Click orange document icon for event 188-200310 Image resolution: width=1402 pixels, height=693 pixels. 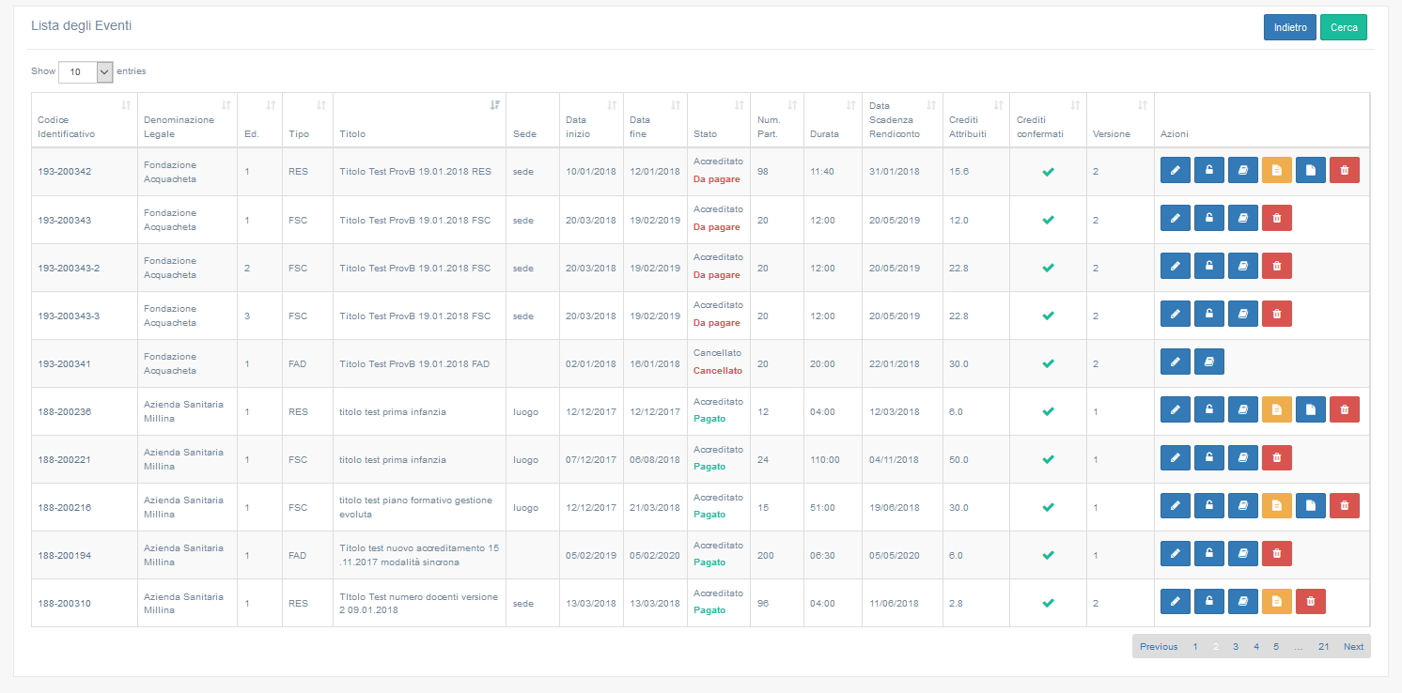(1277, 601)
